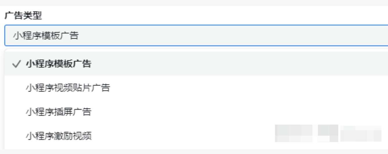
Task: Click the last visible option 小程序激励视频
Action: (58, 136)
